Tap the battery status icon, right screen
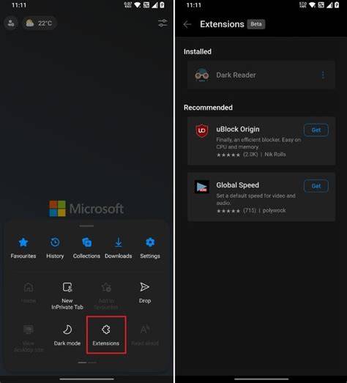Image resolution: width=347 pixels, height=383 pixels. [337, 5]
